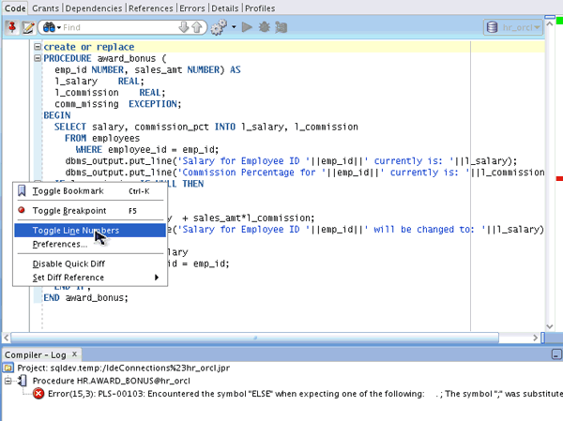Open Preferences... from the context menu
The height and width of the screenshot is (421, 563).
point(59,245)
